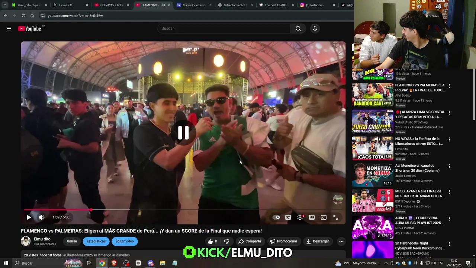Viewport: 476px width, 268px height.
Task: Download the video with Descargar
Action: click(x=318, y=241)
